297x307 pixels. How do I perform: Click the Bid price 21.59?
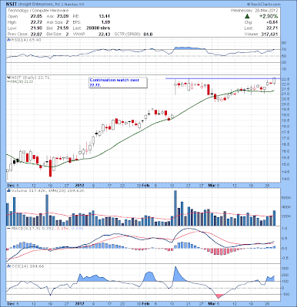(x=63, y=28)
